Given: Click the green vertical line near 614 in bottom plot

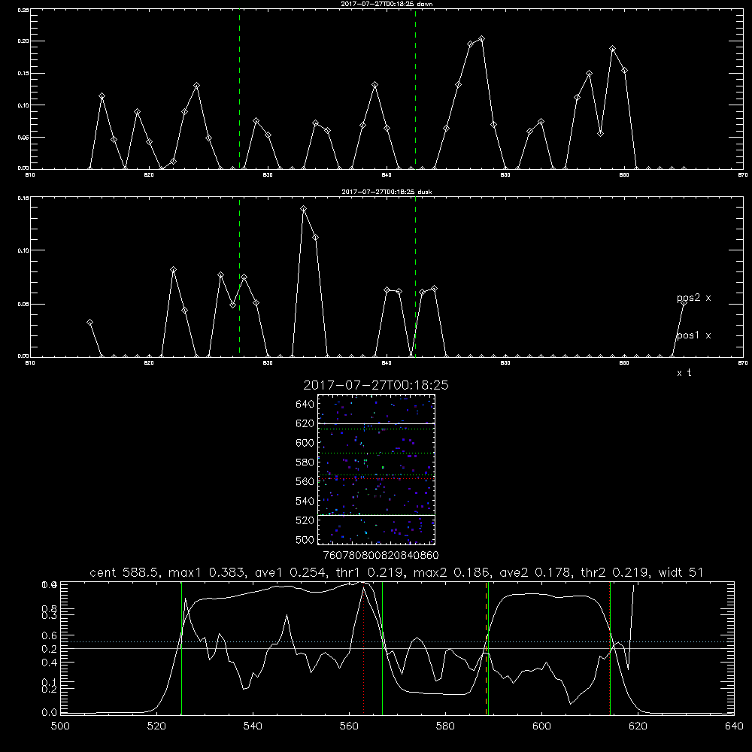Looking at the screenshot, I should [610, 648].
